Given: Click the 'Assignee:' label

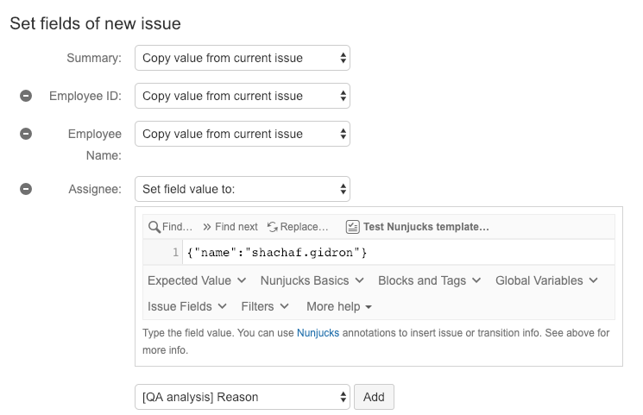Looking at the screenshot, I should click(x=95, y=189).
